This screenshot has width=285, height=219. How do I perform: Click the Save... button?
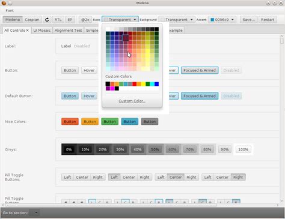point(249,20)
